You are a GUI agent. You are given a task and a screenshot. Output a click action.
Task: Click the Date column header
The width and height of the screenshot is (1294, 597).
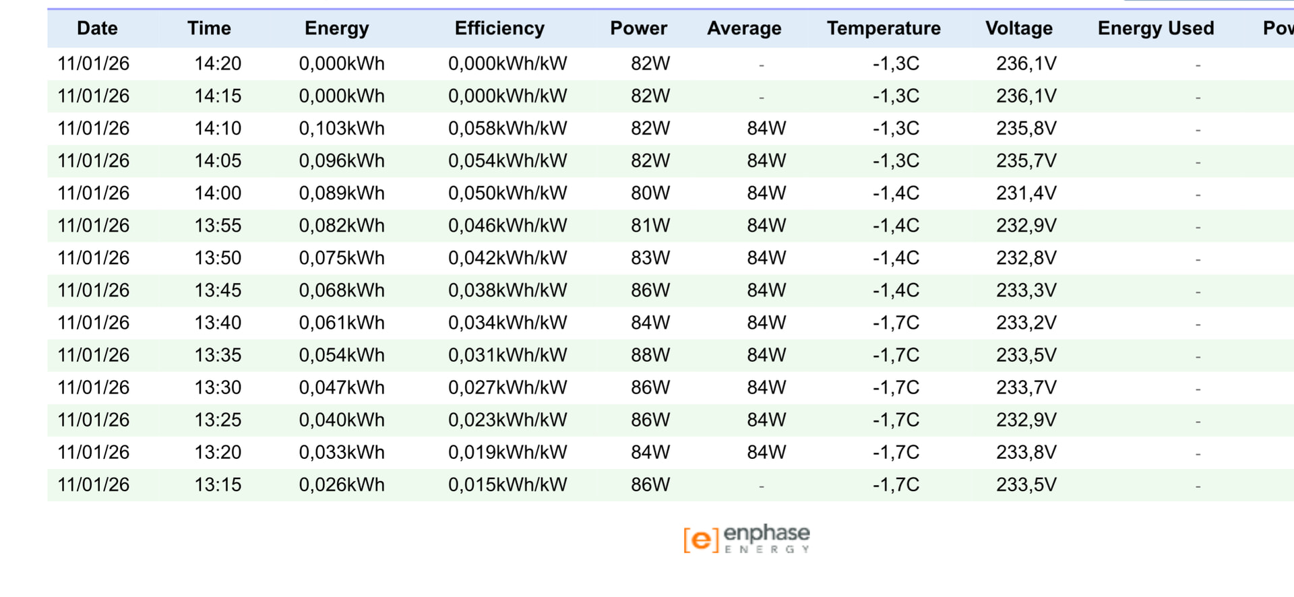(97, 28)
